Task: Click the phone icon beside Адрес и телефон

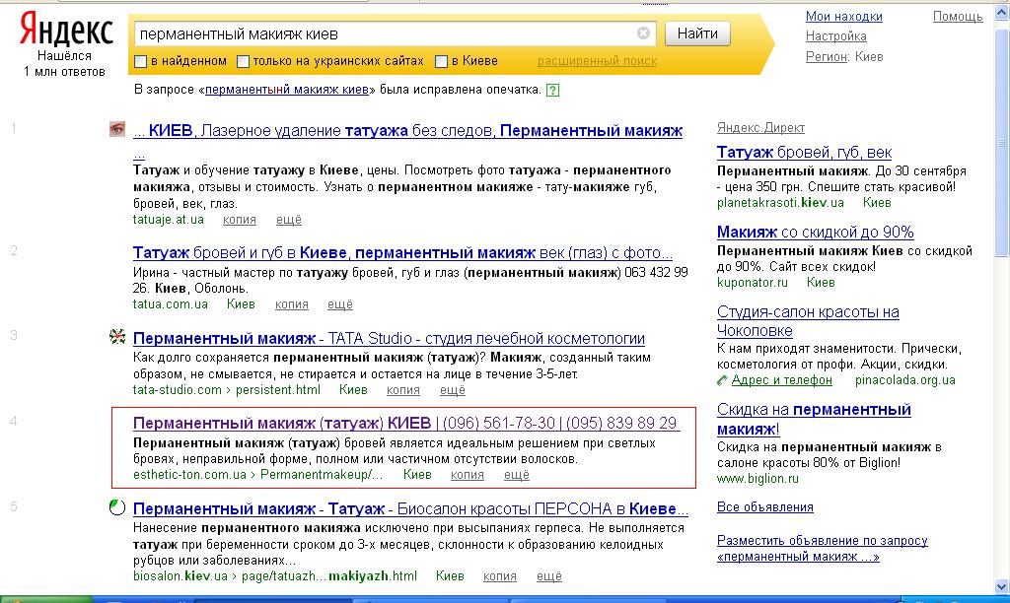Action: click(722, 381)
